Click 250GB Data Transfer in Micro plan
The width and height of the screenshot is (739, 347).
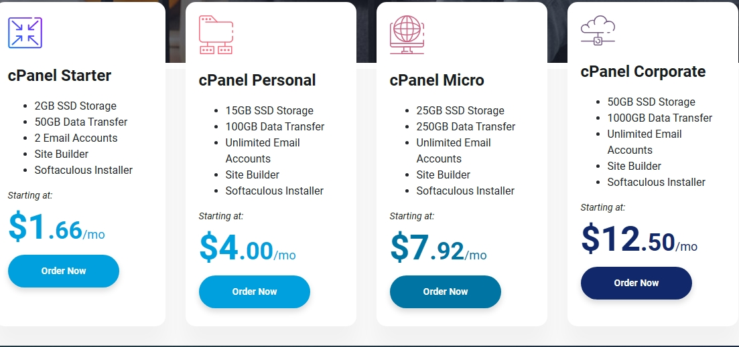(x=466, y=126)
